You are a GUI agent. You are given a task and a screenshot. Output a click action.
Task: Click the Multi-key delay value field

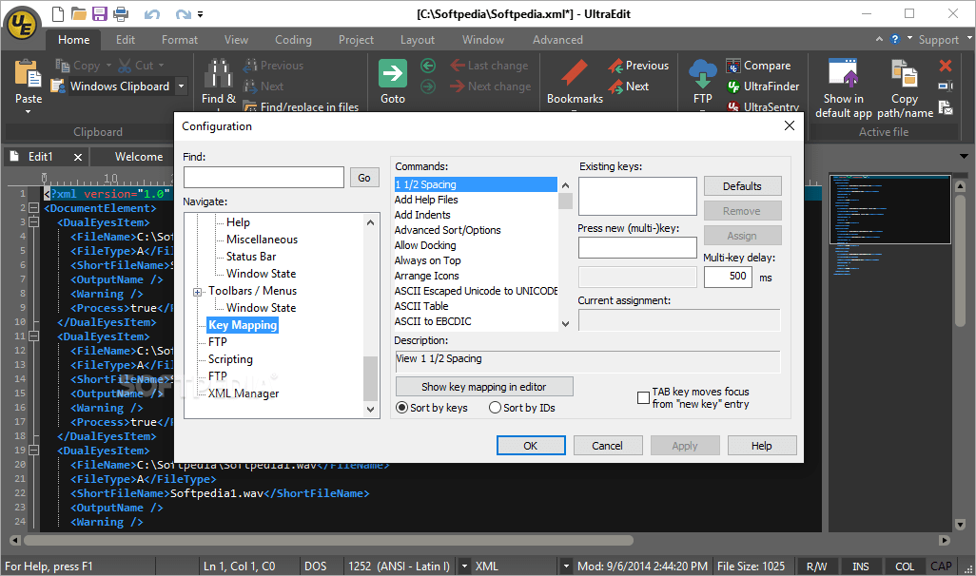[x=728, y=277]
